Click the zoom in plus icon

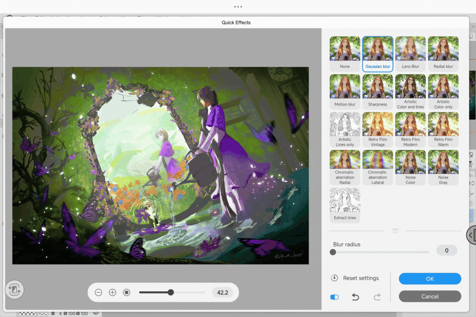point(113,293)
